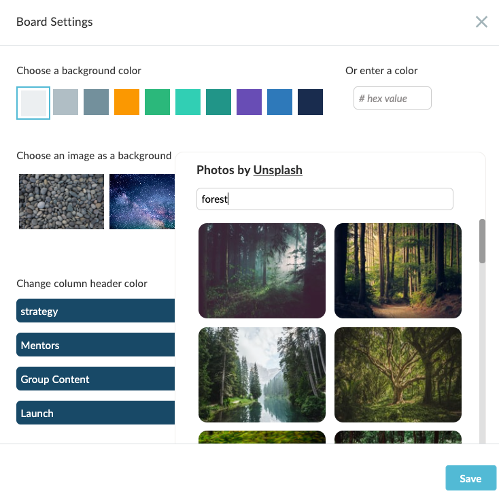
Task: Click the hex value input field
Action: click(392, 98)
